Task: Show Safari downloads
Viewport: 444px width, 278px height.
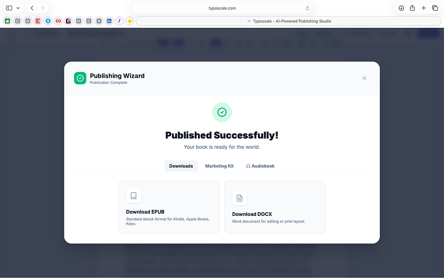Action: tap(401, 8)
